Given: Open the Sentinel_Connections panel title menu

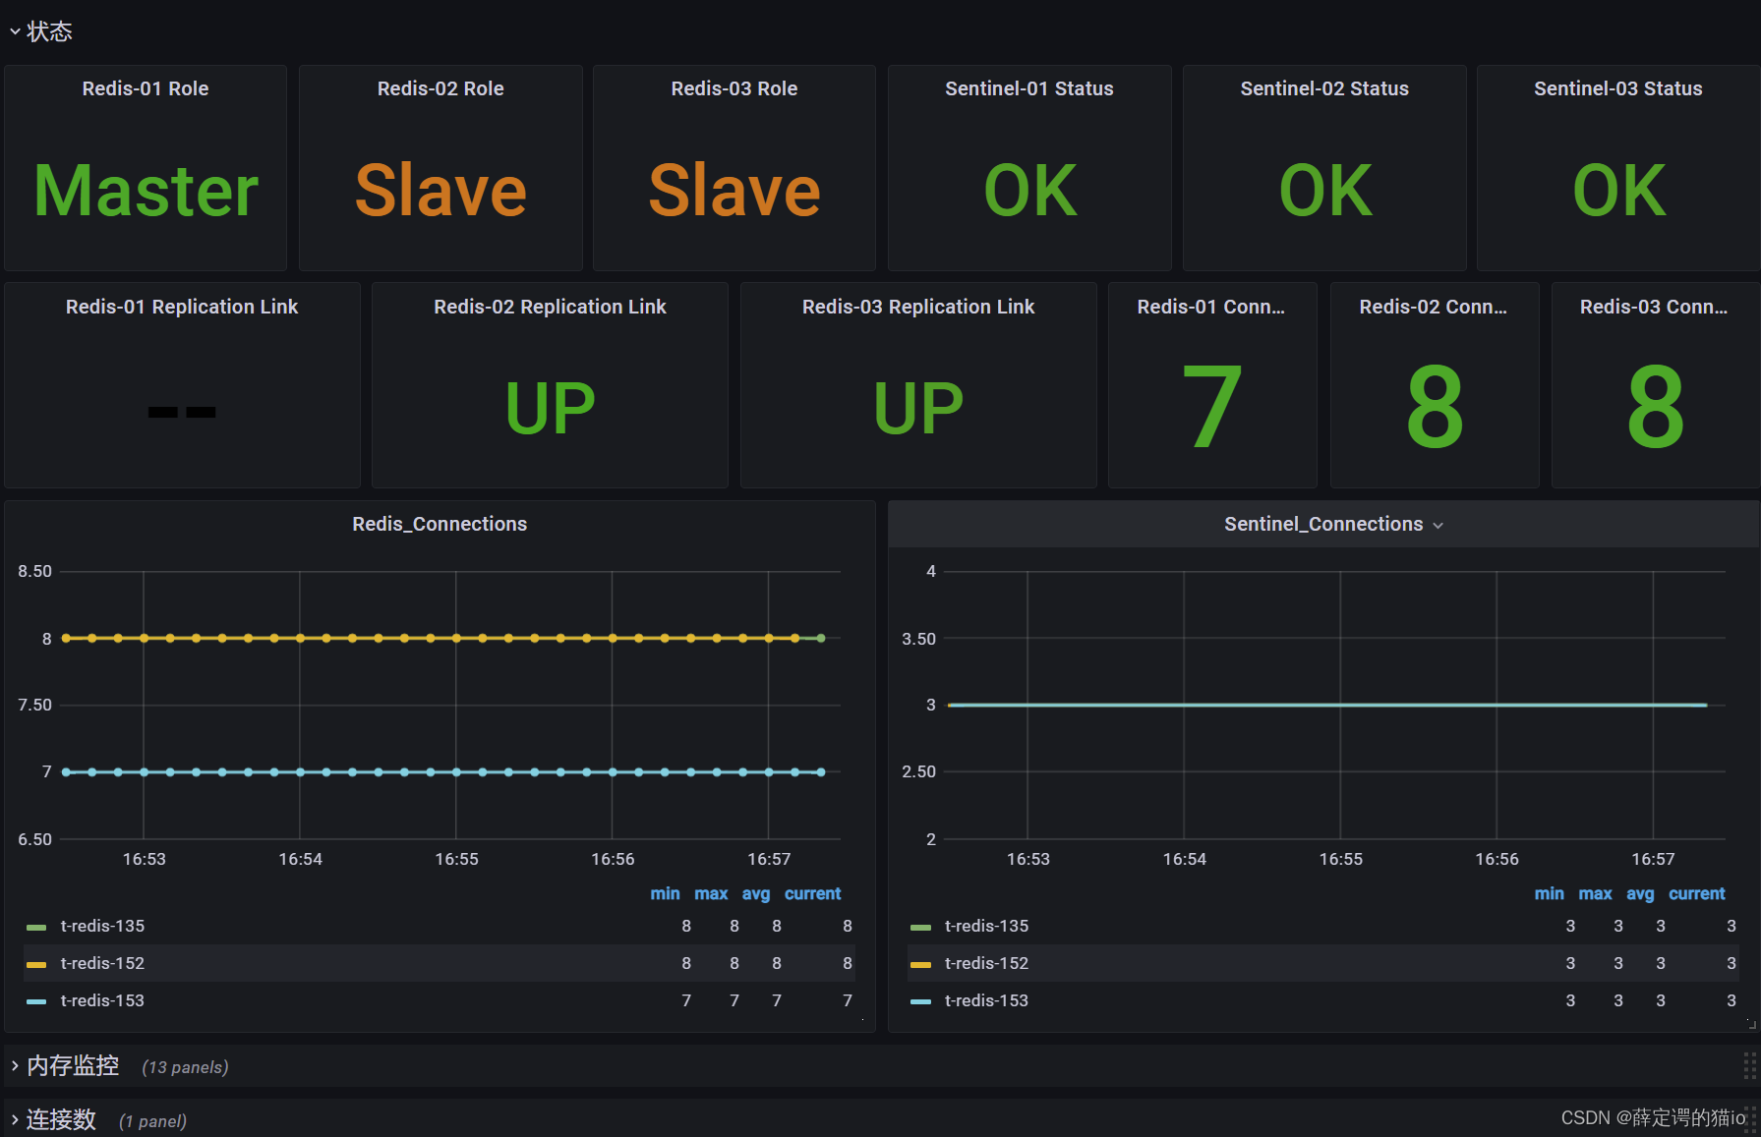Looking at the screenshot, I should point(1333,524).
